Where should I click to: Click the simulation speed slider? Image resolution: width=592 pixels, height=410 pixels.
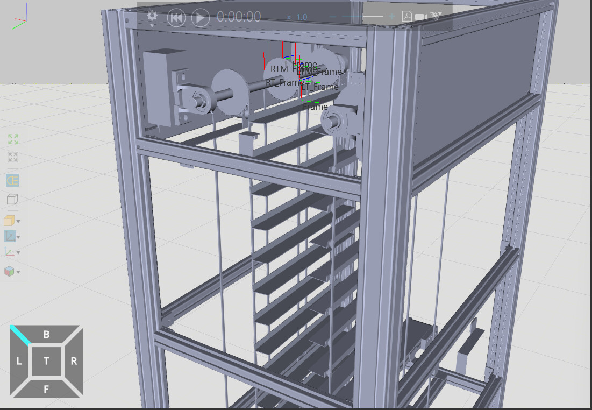pos(363,17)
